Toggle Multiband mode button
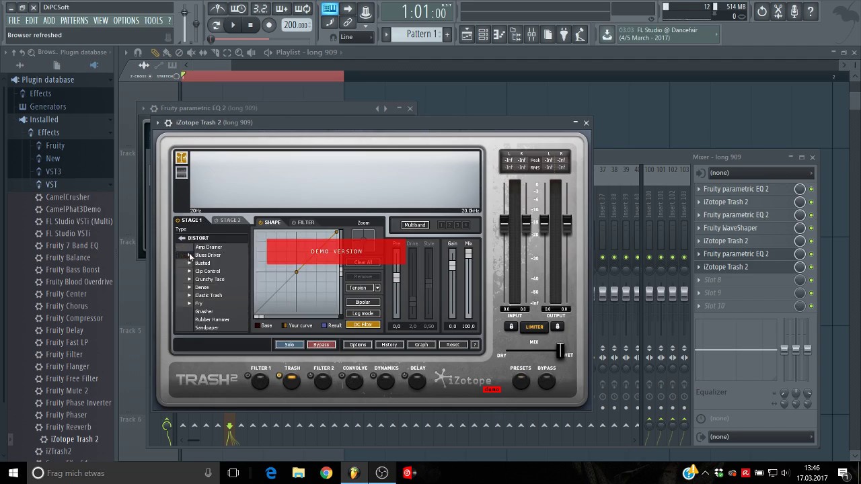861x484 pixels. (x=415, y=225)
